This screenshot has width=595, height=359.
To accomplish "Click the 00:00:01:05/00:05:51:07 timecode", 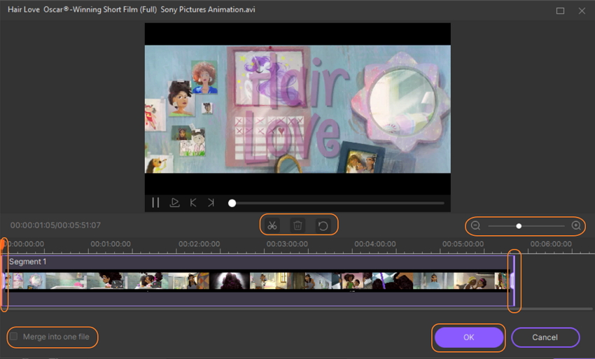I will (x=55, y=225).
